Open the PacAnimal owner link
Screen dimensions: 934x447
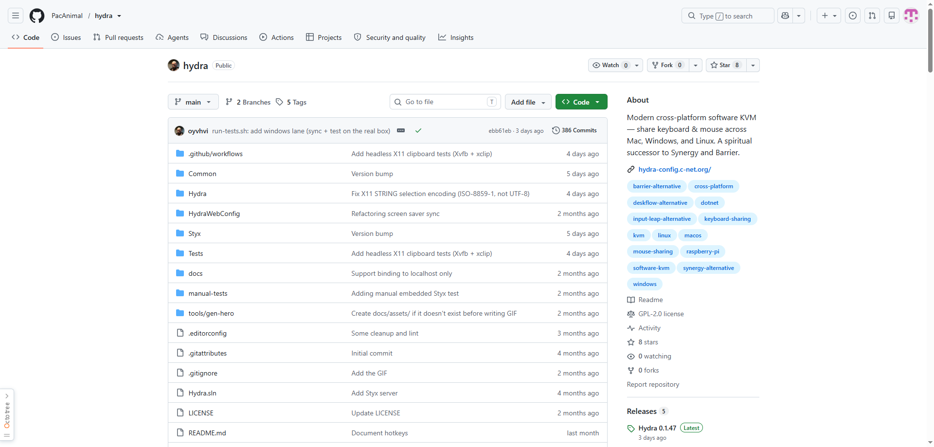[x=67, y=16]
